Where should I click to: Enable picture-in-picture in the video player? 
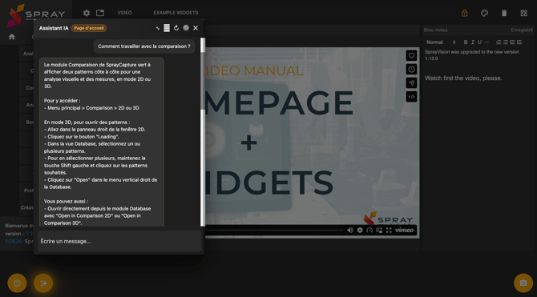click(x=379, y=231)
